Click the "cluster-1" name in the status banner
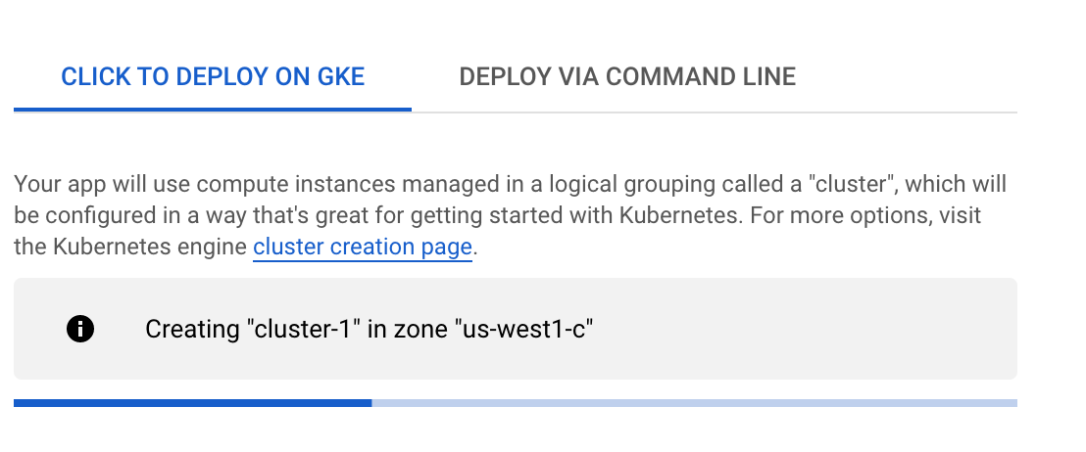The width and height of the screenshot is (1086, 452). (x=304, y=329)
